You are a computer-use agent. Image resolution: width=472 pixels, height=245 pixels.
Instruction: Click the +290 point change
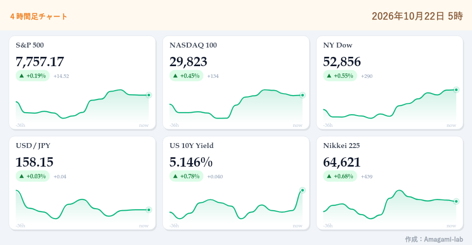pos(367,76)
